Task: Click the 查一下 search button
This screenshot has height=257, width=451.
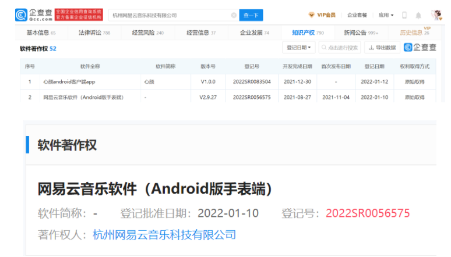Action: [251, 15]
